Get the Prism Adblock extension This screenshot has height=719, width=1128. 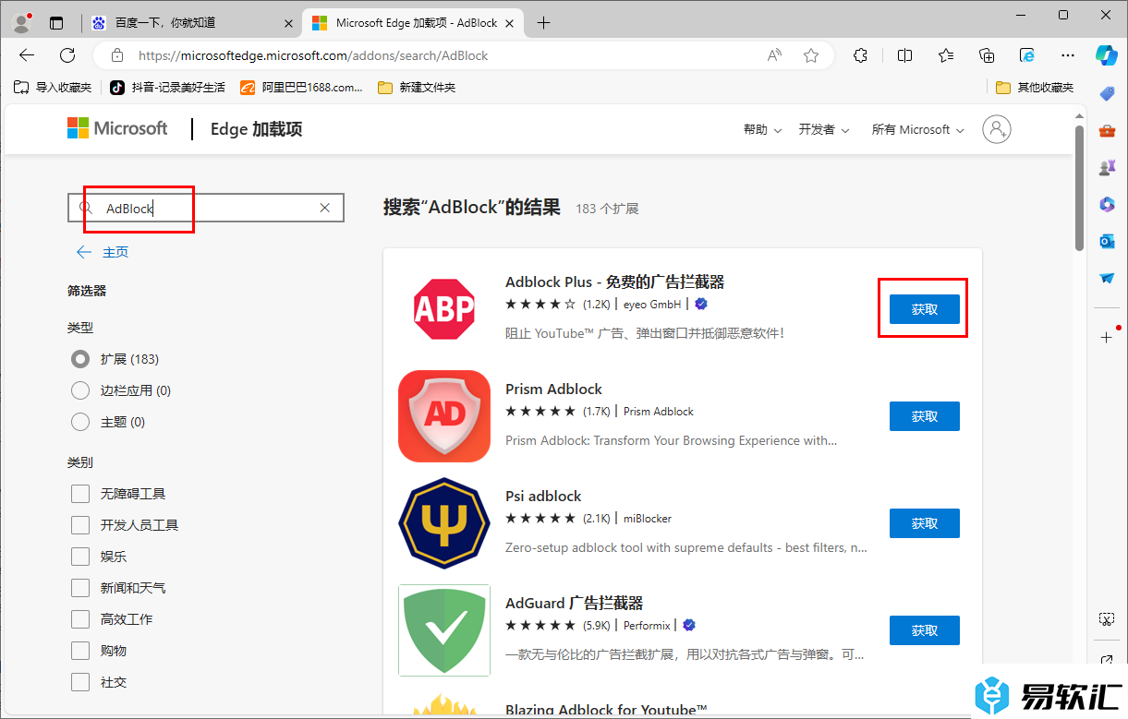click(x=925, y=416)
